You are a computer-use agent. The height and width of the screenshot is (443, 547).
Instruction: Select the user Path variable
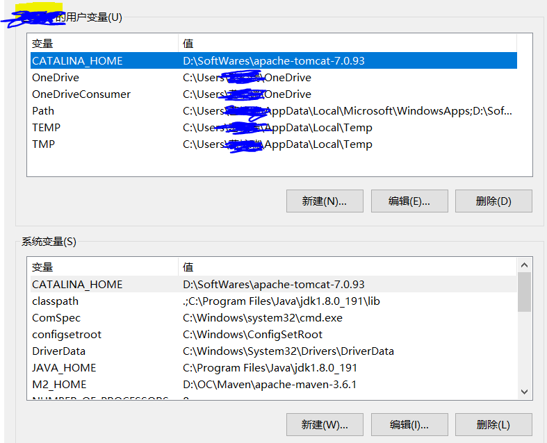point(274,111)
